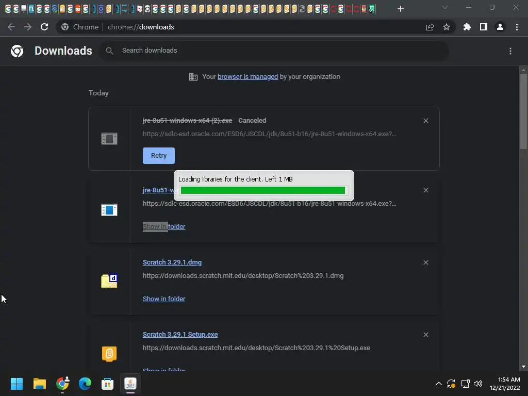Screen dimensions: 528x396
Task: Click the organization building icon
Action: pyautogui.click(x=193, y=77)
